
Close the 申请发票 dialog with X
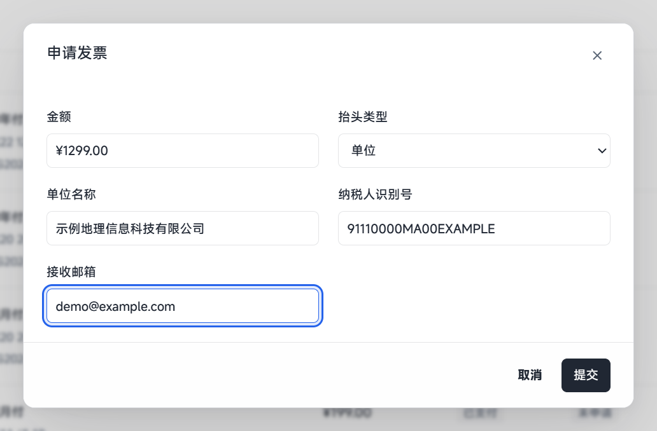click(597, 55)
